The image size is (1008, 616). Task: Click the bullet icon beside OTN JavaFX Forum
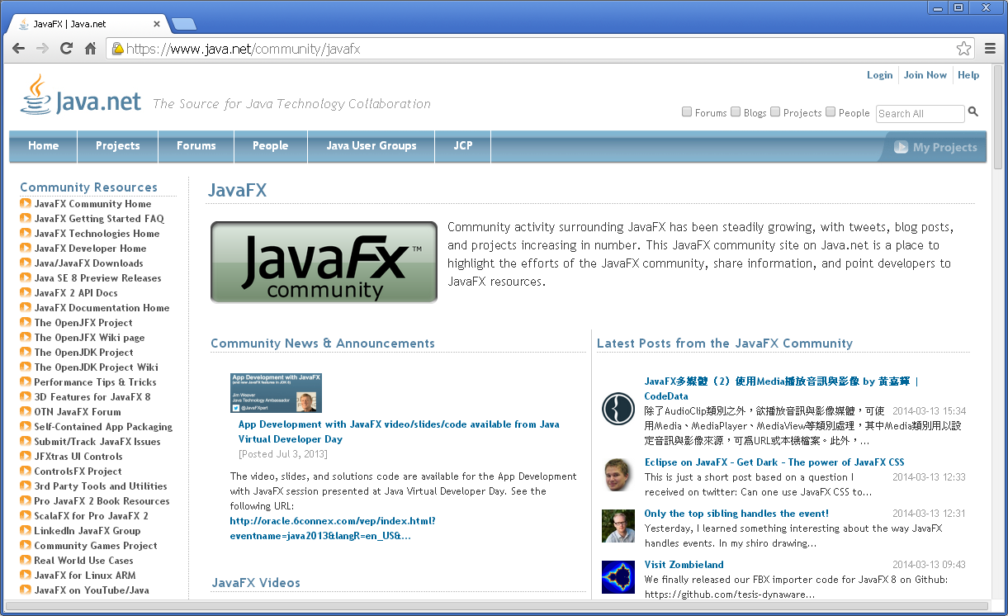coord(26,412)
